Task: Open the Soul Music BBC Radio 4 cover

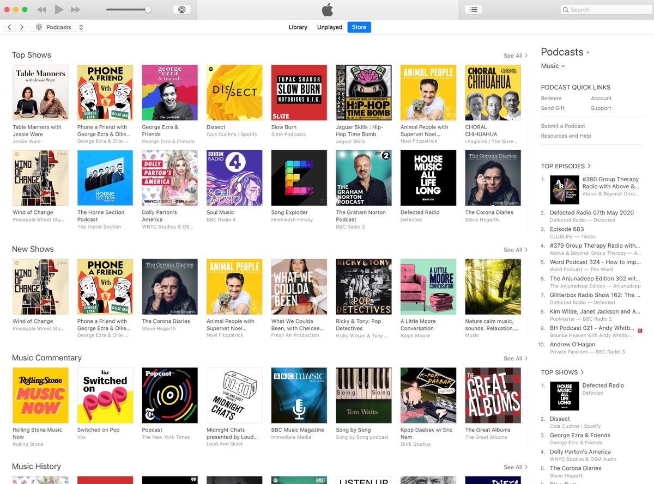Action: point(234,178)
